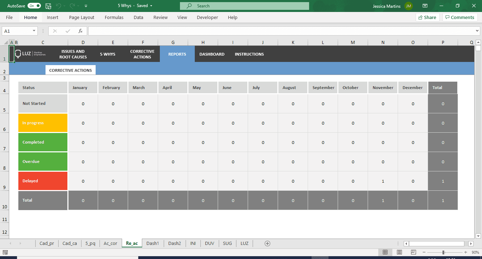Image resolution: width=482 pixels, height=259 pixels.
Task: Click the zoom slider handle
Action: (x=443, y=252)
